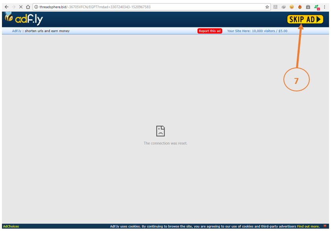Open the flame face extension icon

pos(300,7)
